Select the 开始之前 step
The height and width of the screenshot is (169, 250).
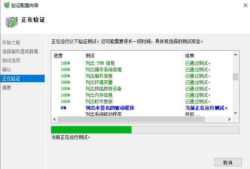point(11,42)
